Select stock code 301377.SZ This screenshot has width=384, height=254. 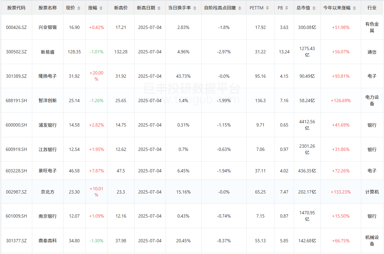coord(16,241)
